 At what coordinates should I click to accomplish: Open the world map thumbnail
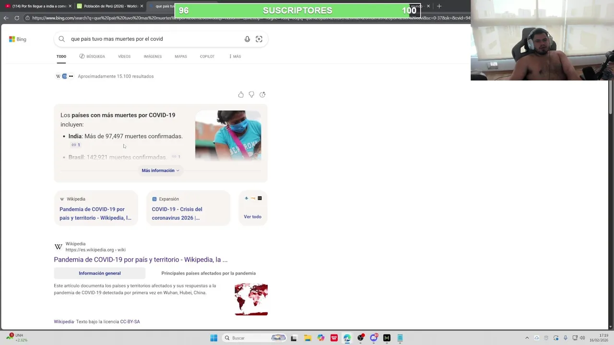[251, 299]
